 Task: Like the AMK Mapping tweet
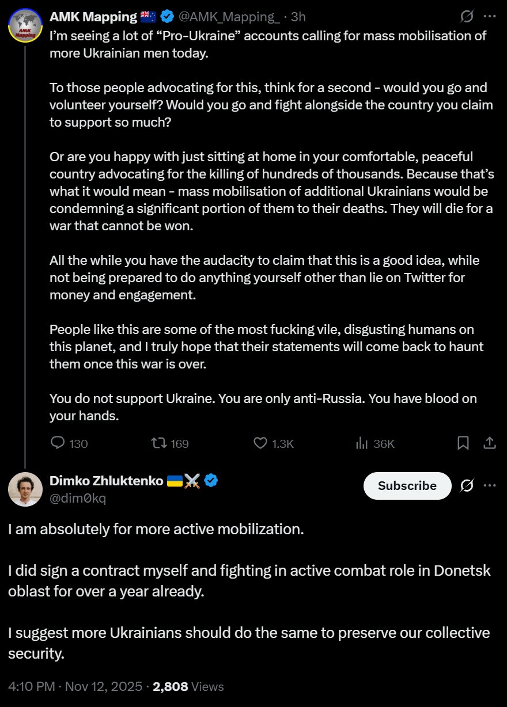point(261,443)
